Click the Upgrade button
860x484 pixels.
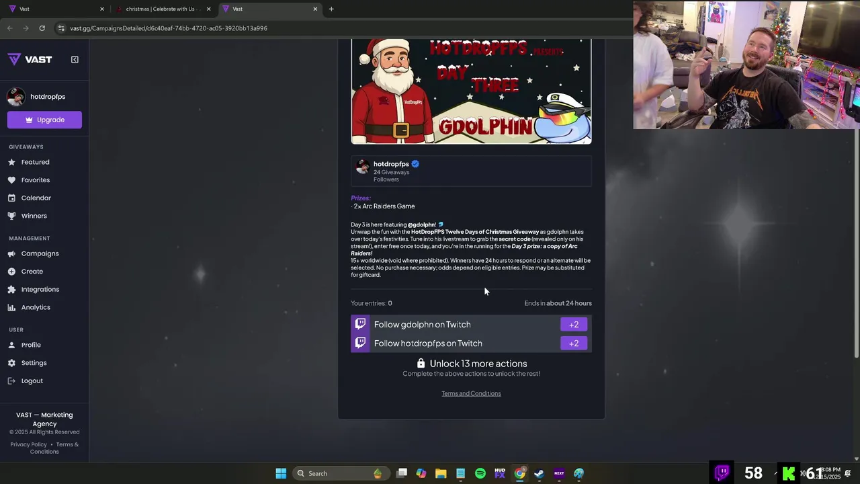pos(44,120)
